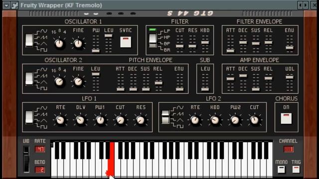The image size is (319, 179).
Task: Select square waveform icon in LFO 1
Action: (44, 127)
